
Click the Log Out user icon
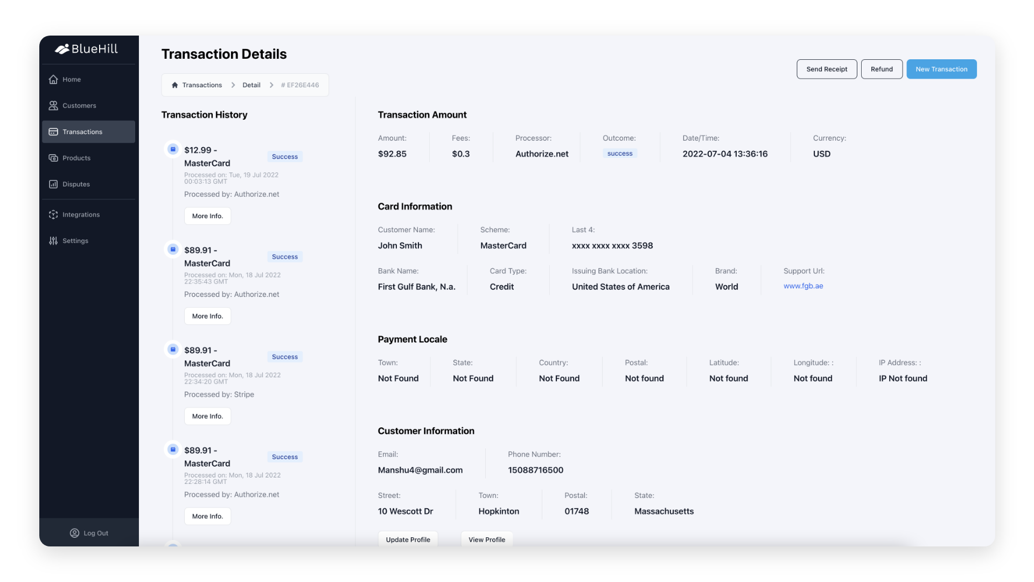pos(74,533)
